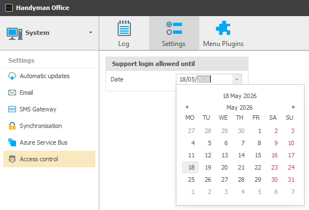Screen dimensions: 309x210
Task: Collapse the date picker dropdown arrow
Action: (237, 79)
